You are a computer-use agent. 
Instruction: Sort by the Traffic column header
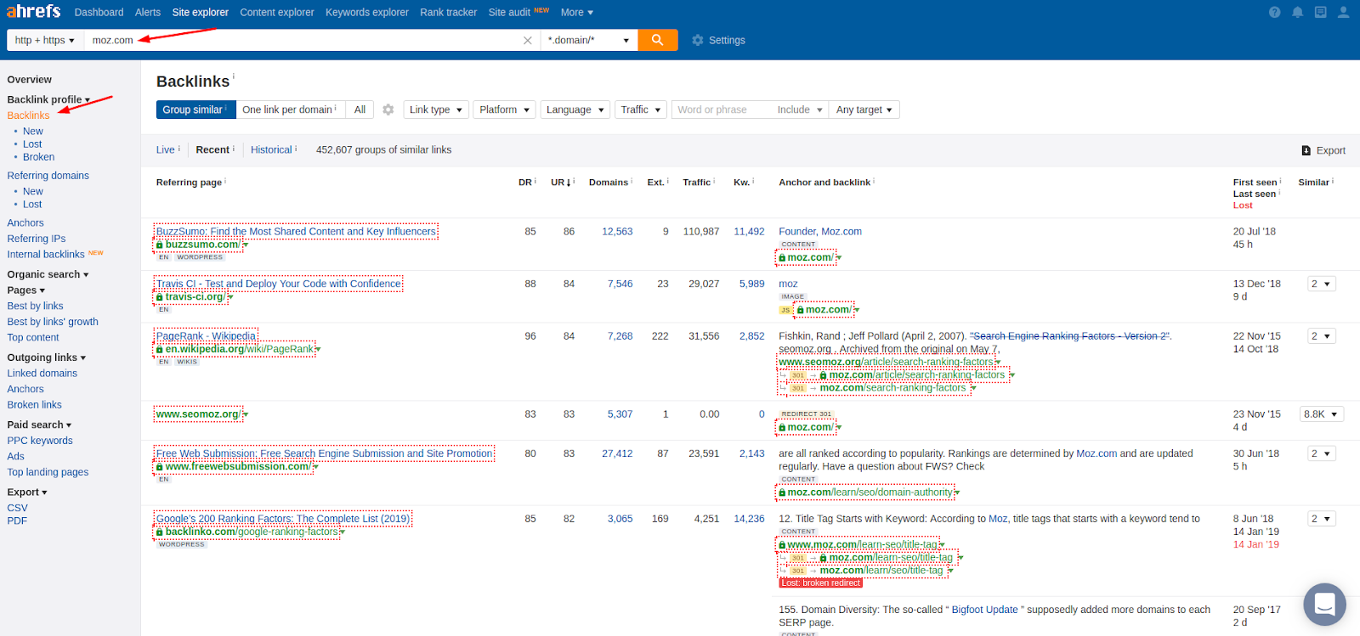click(x=699, y=183)
